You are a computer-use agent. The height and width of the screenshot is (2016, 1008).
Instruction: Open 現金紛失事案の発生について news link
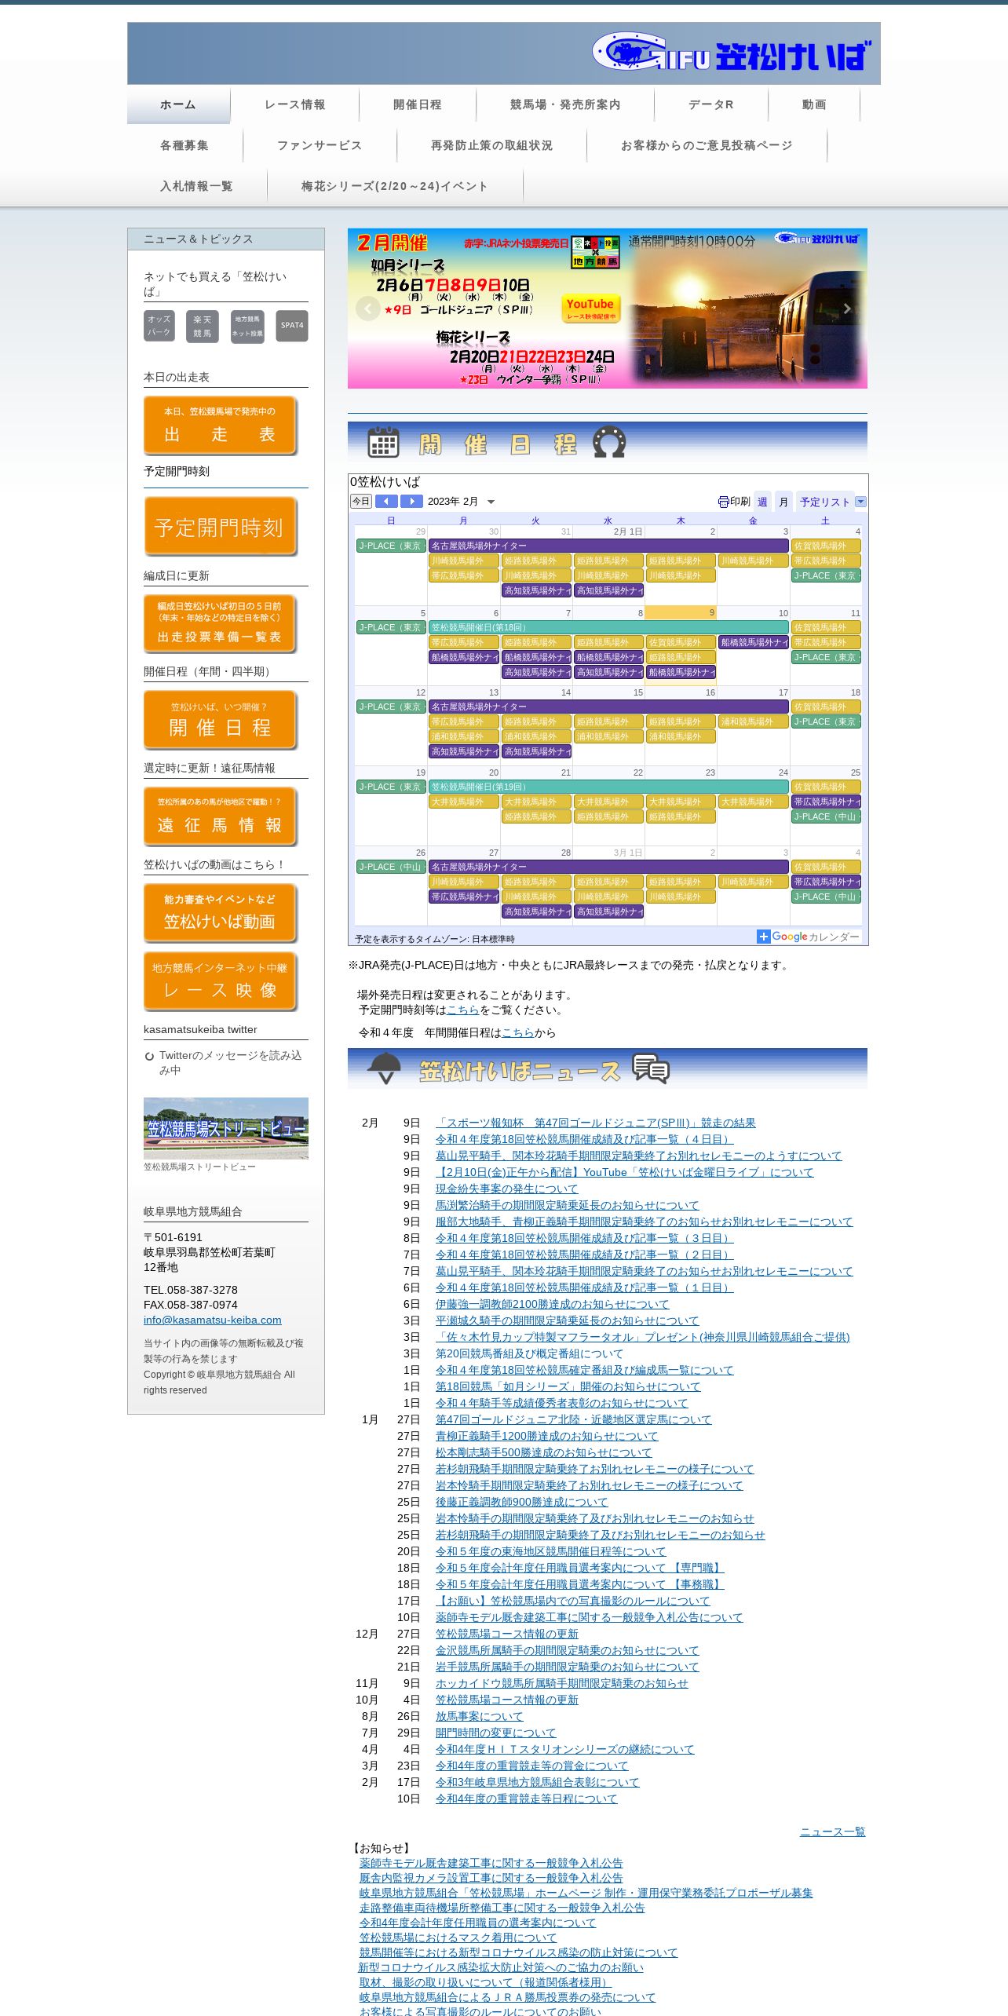pyautogui.click(x=506, y=1189)
